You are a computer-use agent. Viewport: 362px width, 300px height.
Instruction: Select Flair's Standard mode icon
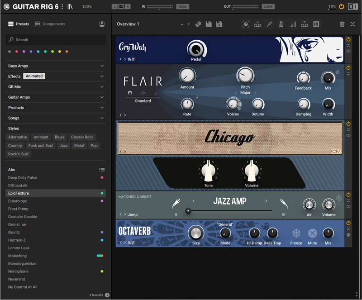tap(130, 93)
